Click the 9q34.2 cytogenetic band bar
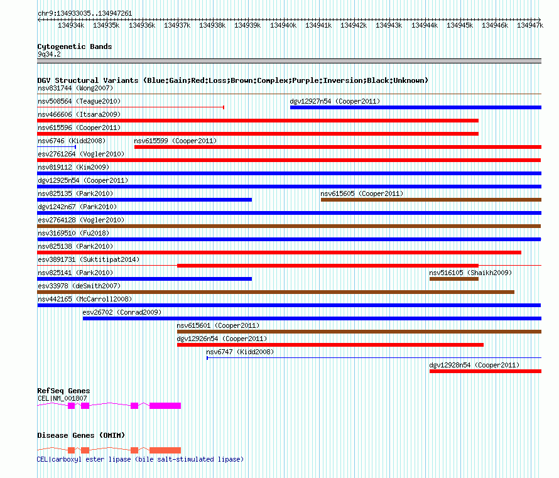The height and width of the screenshot is (478, 559). tap(289, 61)
